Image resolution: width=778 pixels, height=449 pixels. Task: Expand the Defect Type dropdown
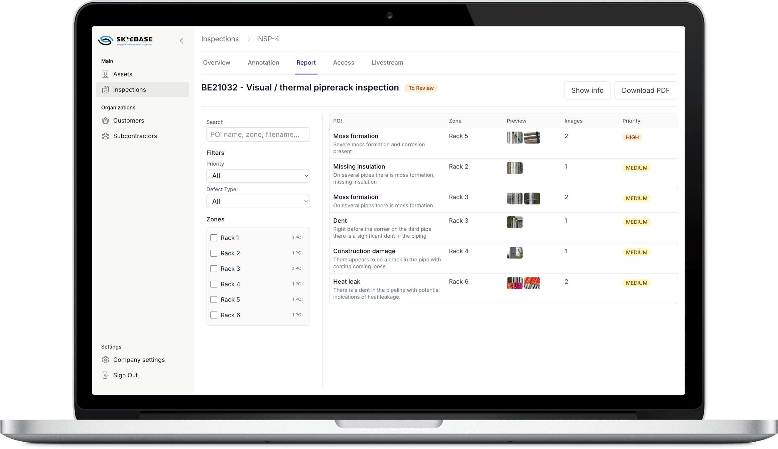[x=258, y=201]
